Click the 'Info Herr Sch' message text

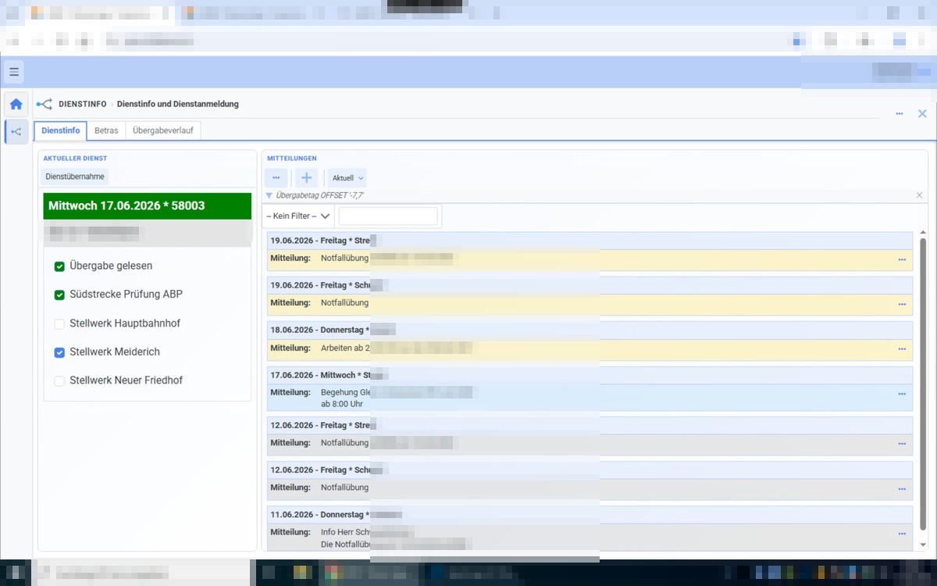point(345,532)
